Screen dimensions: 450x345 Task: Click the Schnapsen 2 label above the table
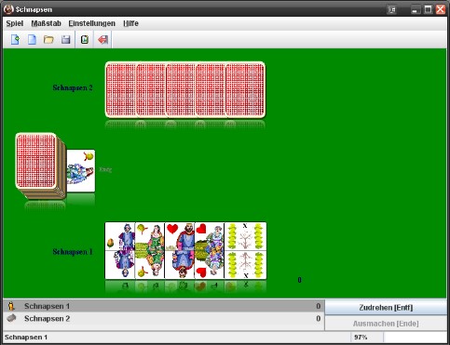(x=73, y=87)
